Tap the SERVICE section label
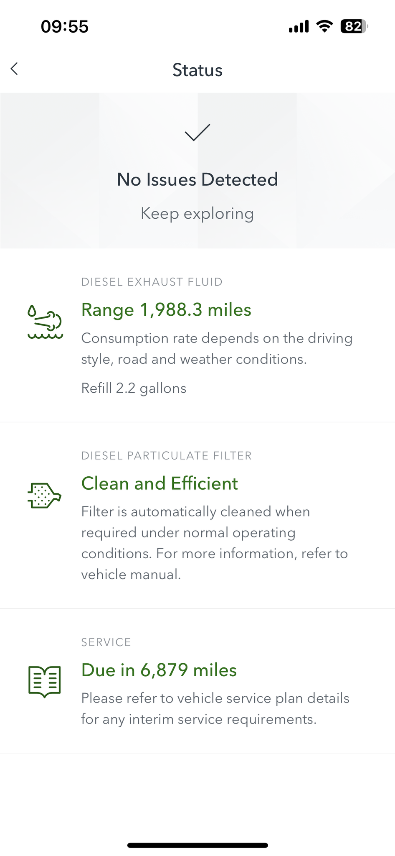The width and height of the screenshot is (395, 856). 106,642
